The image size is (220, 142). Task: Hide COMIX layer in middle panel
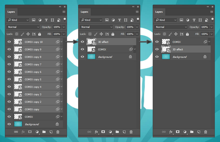point(82,49)
